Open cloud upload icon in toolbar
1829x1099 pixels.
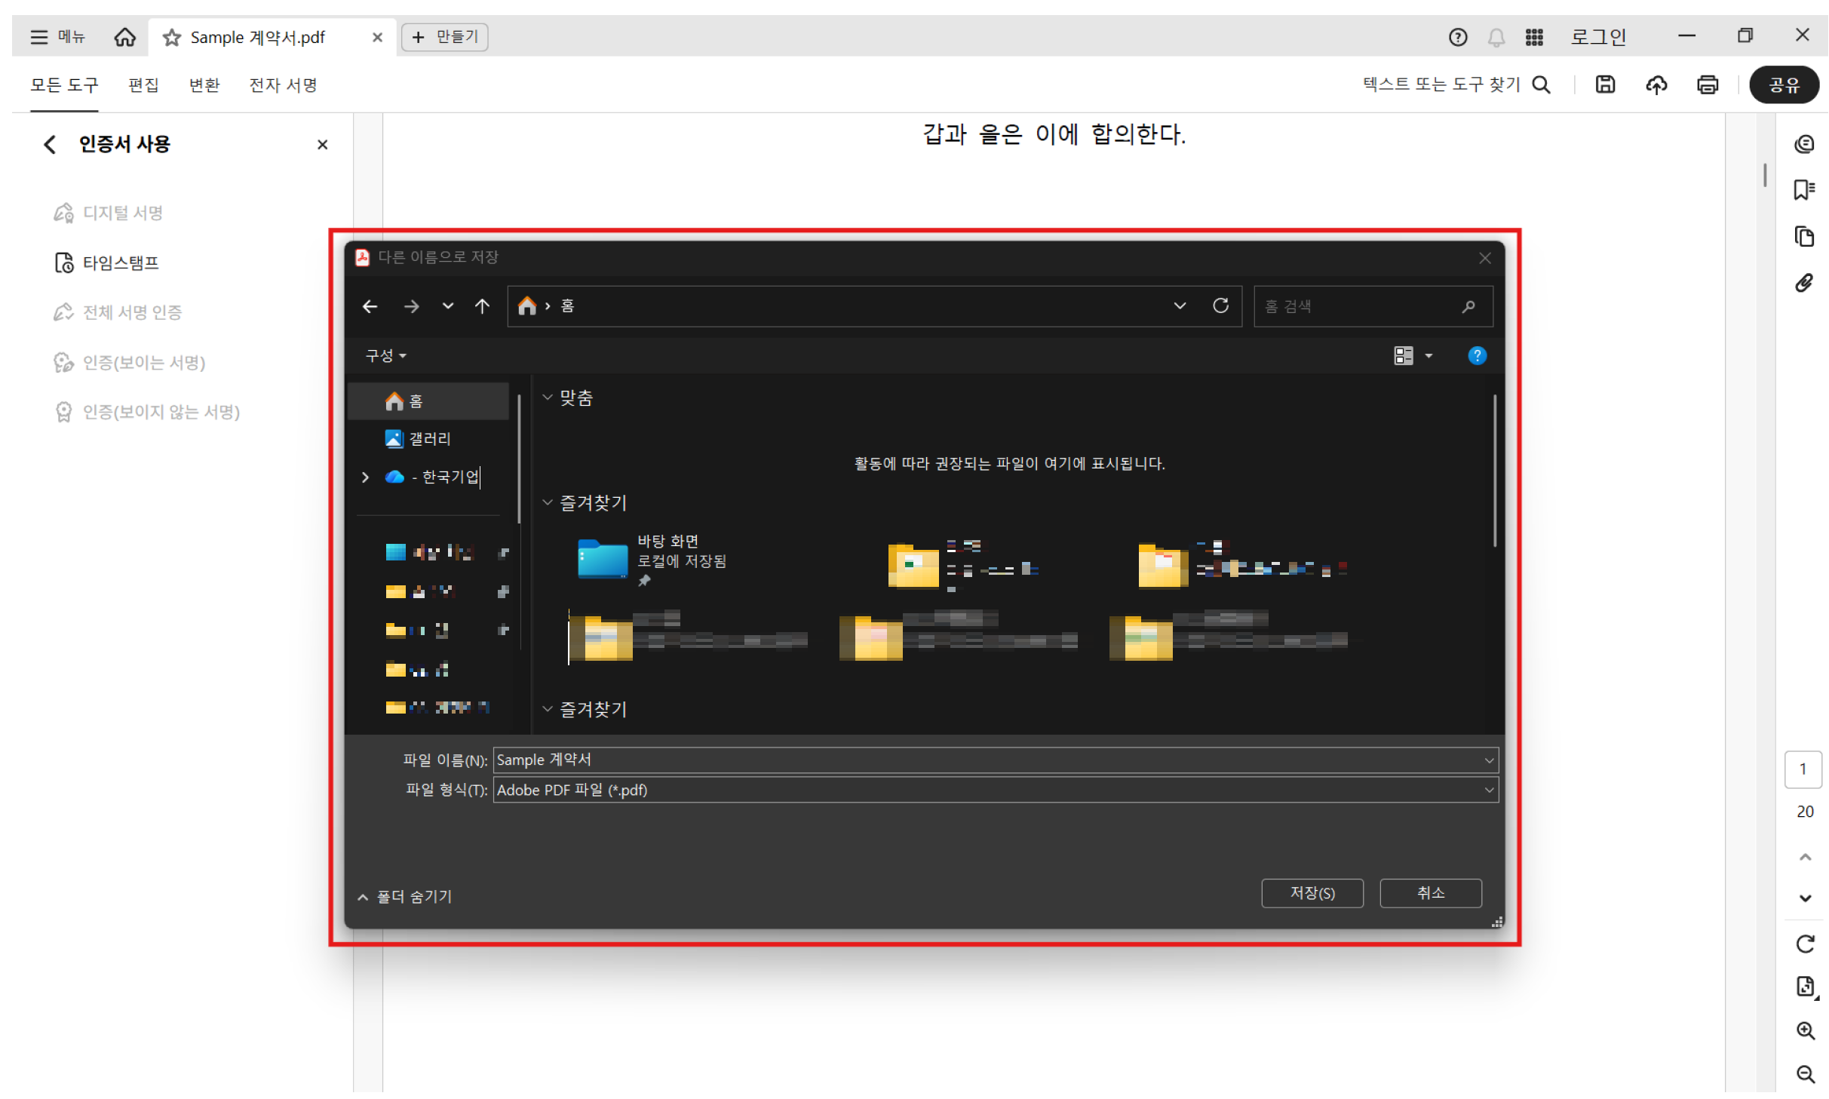point(1656,84)
